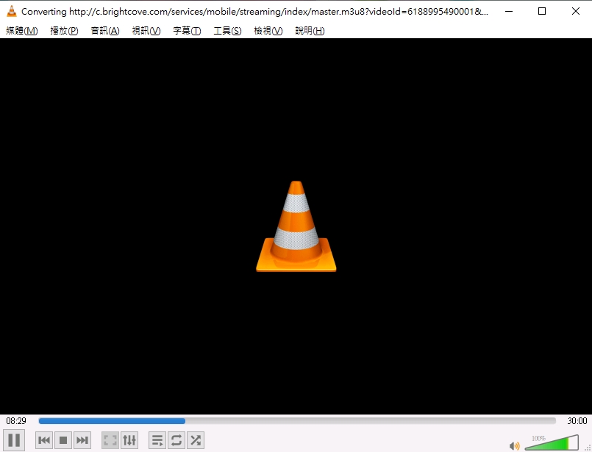Open the 視訊(V) menu
The image size is (592, 452).
click(146, 31)
